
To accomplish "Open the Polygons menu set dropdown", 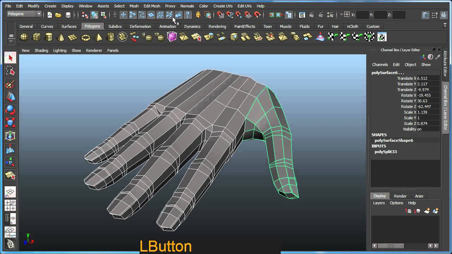I will point(24,14).
